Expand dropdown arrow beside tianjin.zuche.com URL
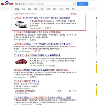Viewport: 97px width, 105px height. point(28,77)
